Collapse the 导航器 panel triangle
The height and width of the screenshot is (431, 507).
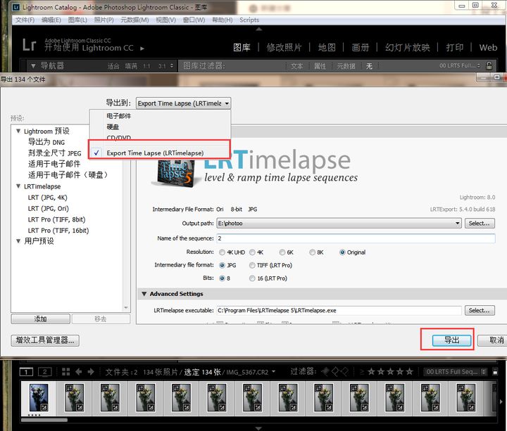point(33,66)
